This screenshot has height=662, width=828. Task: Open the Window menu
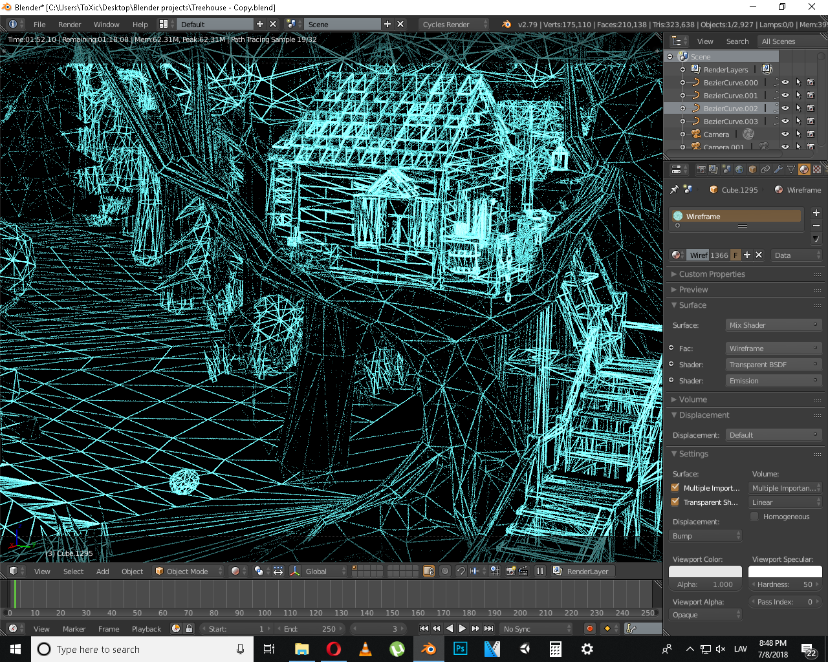tap(107, 24)
